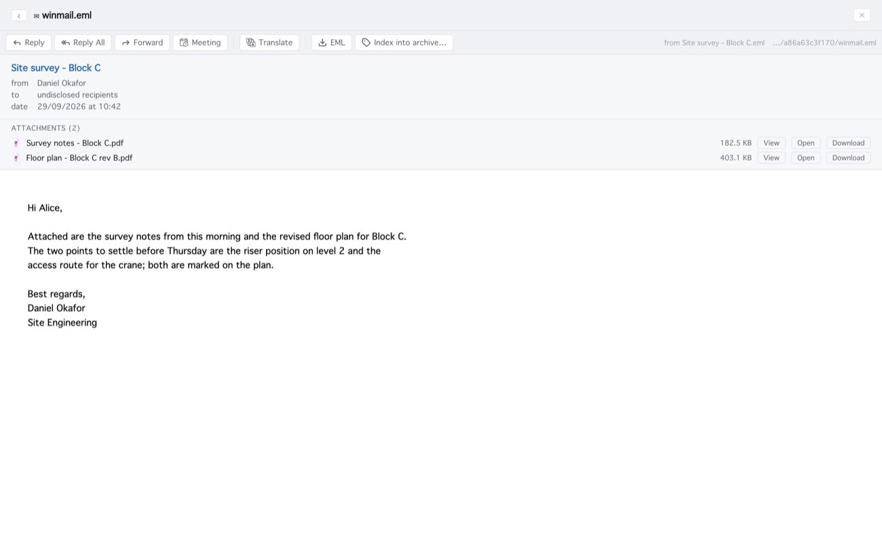Click the undisclosed recipients field
Screen dimensions: 882x551
point(77,95)
